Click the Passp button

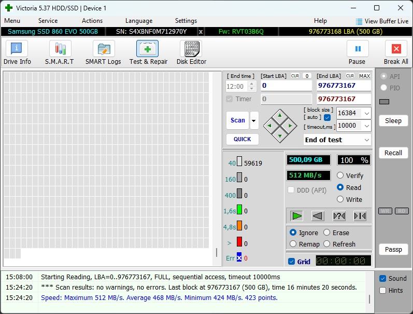pyautogui.click(x=393, y=249)
